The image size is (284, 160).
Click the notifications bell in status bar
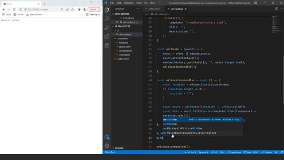pyautogui.click(x=282, y=152)
